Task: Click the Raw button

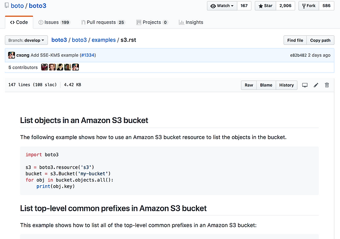Action: coord(249,85)
